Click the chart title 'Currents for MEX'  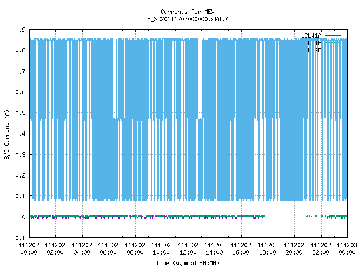click(x=187, y=12)
